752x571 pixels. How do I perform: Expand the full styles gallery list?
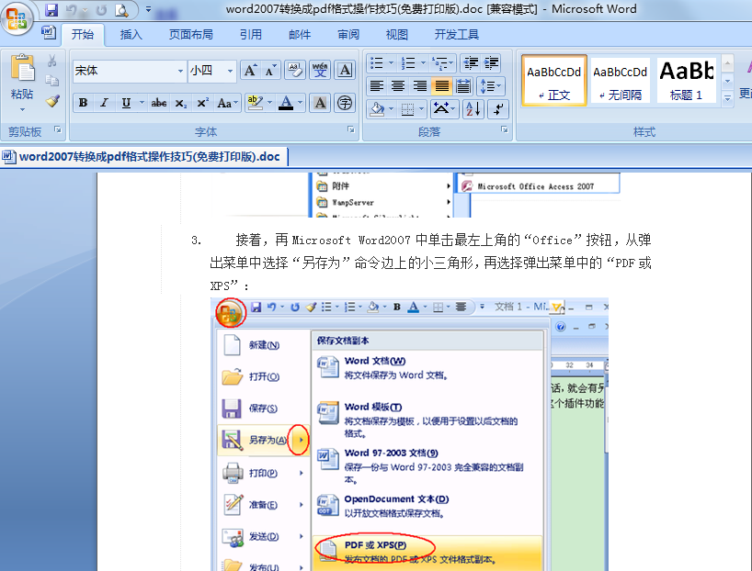pos(727,98)
